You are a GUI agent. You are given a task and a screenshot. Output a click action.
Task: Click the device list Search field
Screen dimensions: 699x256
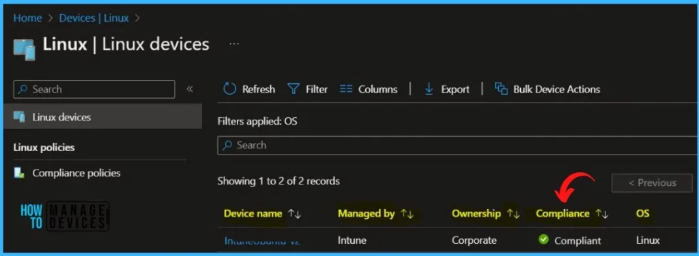(x=457, y=145)
